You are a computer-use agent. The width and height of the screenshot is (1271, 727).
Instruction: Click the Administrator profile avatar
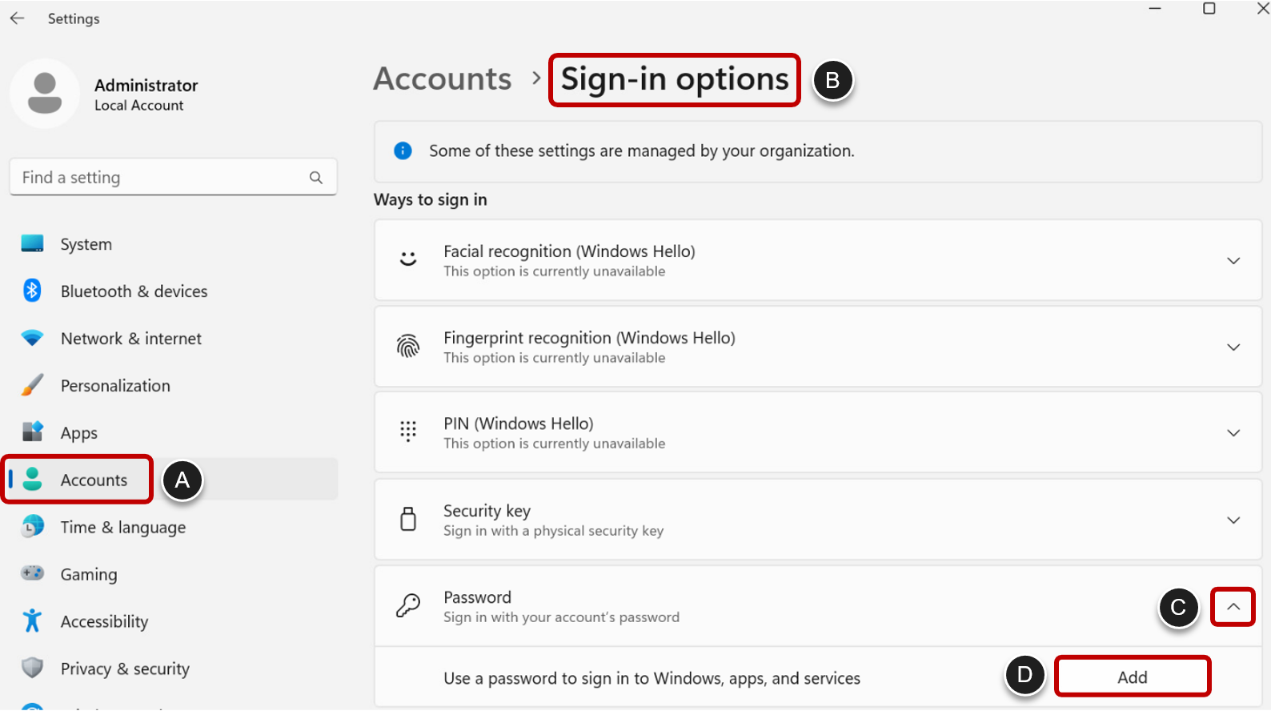click(45, 94)
